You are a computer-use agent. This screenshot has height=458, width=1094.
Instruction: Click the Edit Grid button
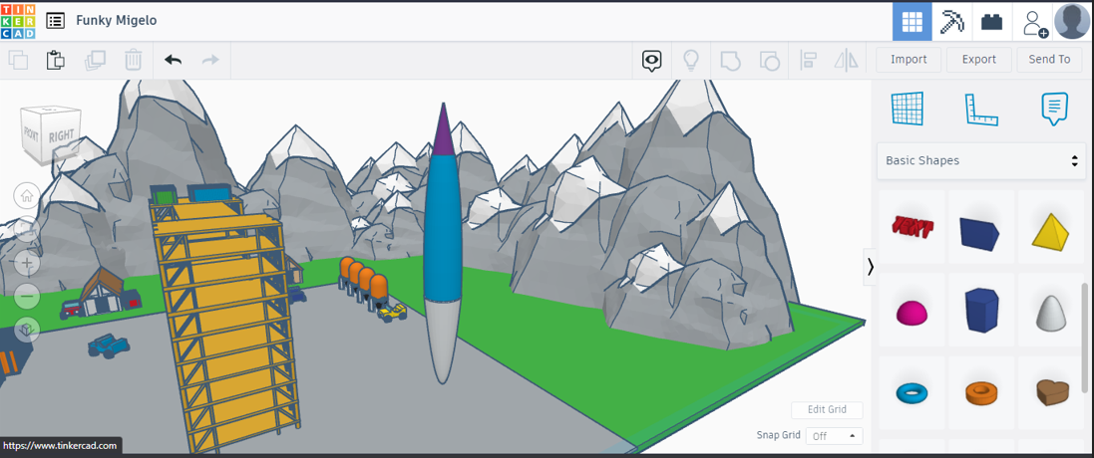point(827,410)
